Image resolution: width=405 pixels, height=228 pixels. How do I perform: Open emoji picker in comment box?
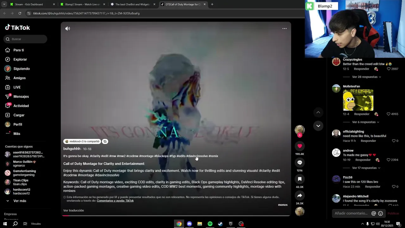pyautogui.click(x=381, y=213)
